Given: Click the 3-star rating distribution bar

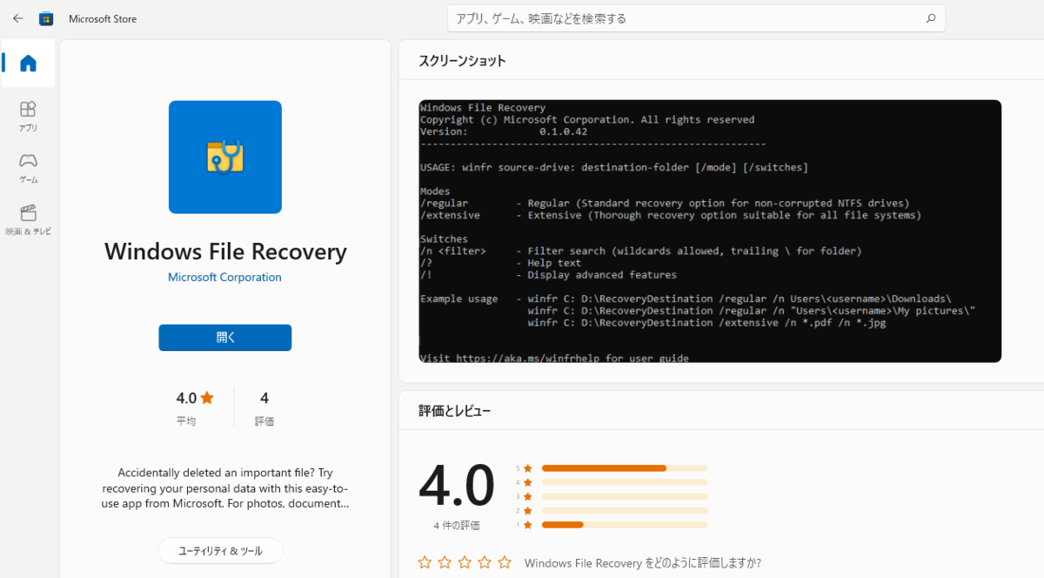Looking at the screenshot, I should pos(625,496).
